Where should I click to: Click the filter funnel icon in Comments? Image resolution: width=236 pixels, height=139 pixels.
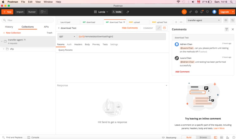coord(227,29)
